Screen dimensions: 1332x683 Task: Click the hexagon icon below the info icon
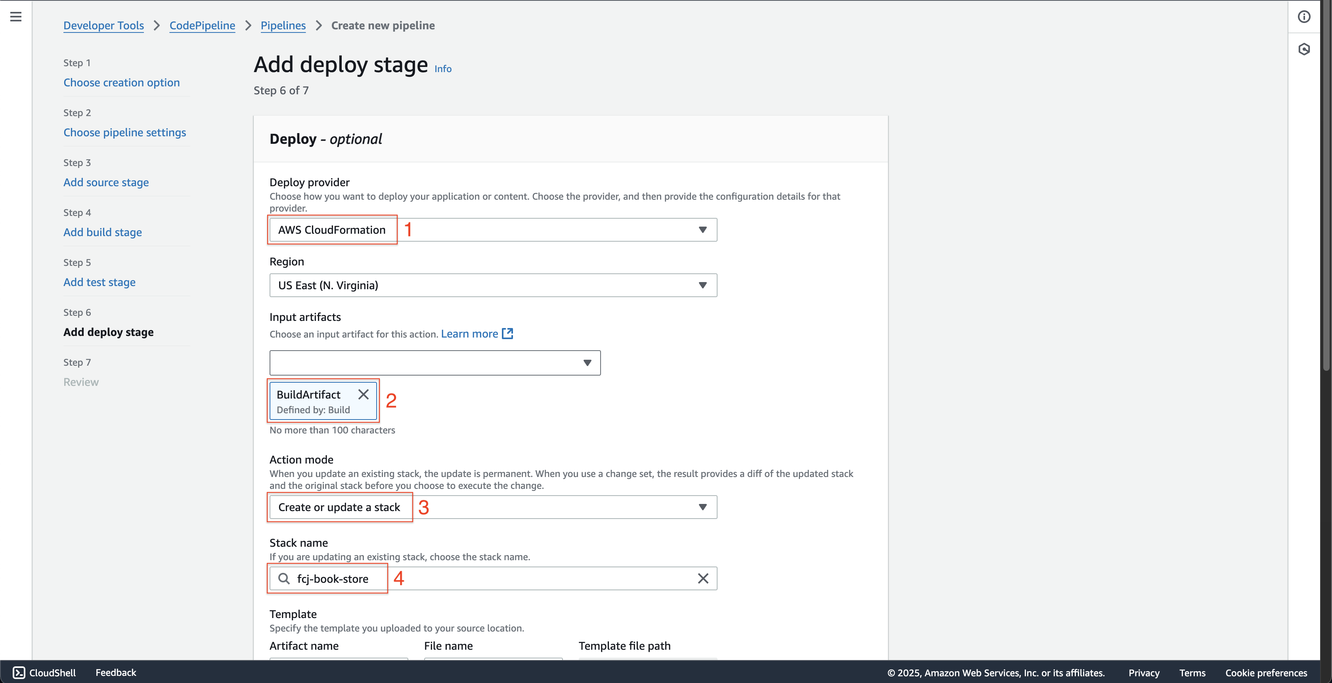click(x=1304, y=49)
